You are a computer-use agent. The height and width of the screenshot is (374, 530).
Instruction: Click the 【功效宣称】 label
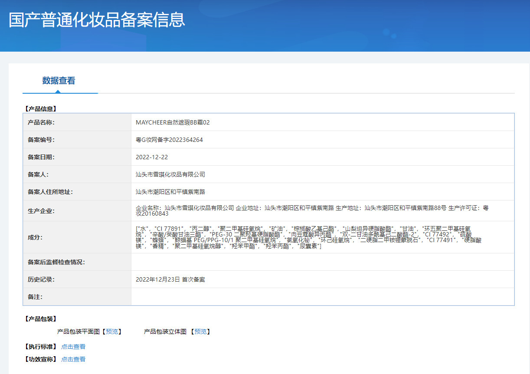(41, 359)
